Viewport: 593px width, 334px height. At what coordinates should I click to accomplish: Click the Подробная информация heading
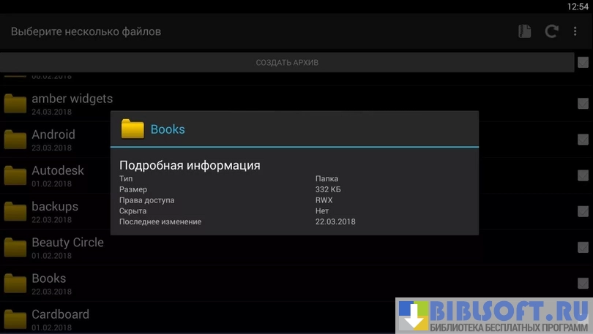(x=190, y=165)
